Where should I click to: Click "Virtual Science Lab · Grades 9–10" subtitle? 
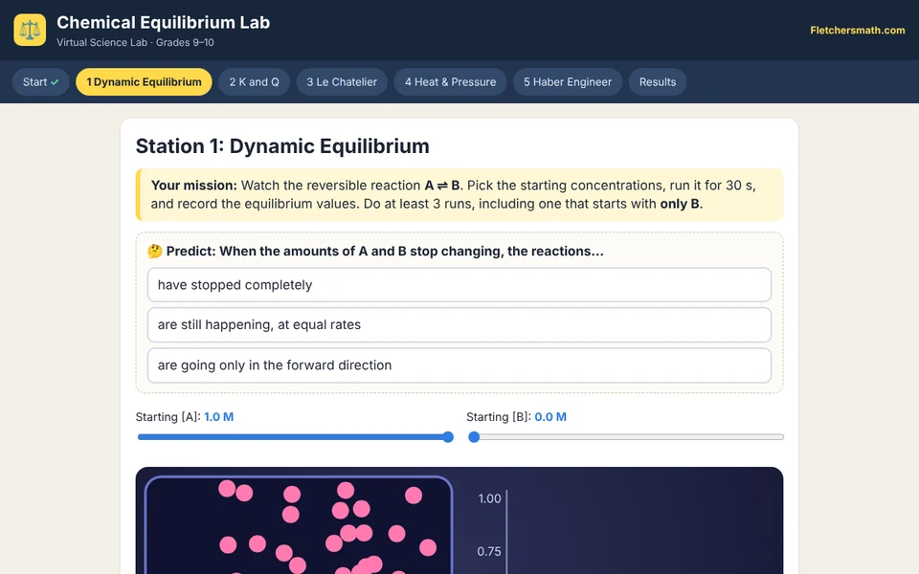pyautogui.click(x=135, y=43)
